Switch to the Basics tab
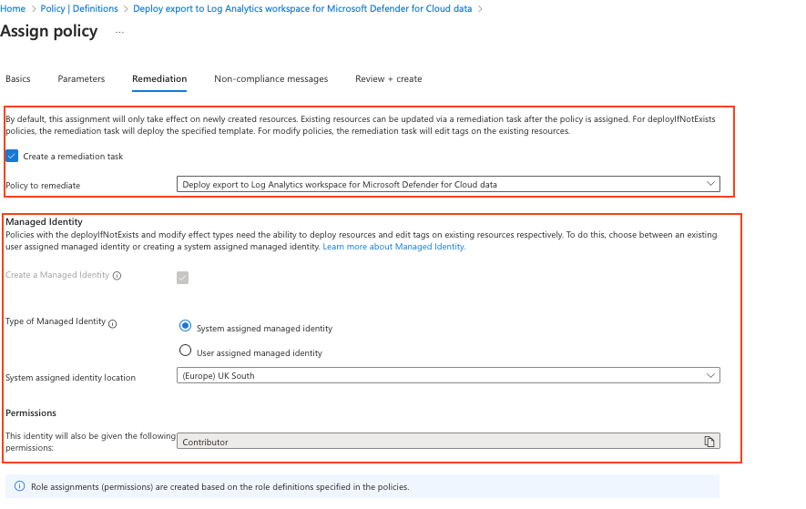 tap(18, 78)
